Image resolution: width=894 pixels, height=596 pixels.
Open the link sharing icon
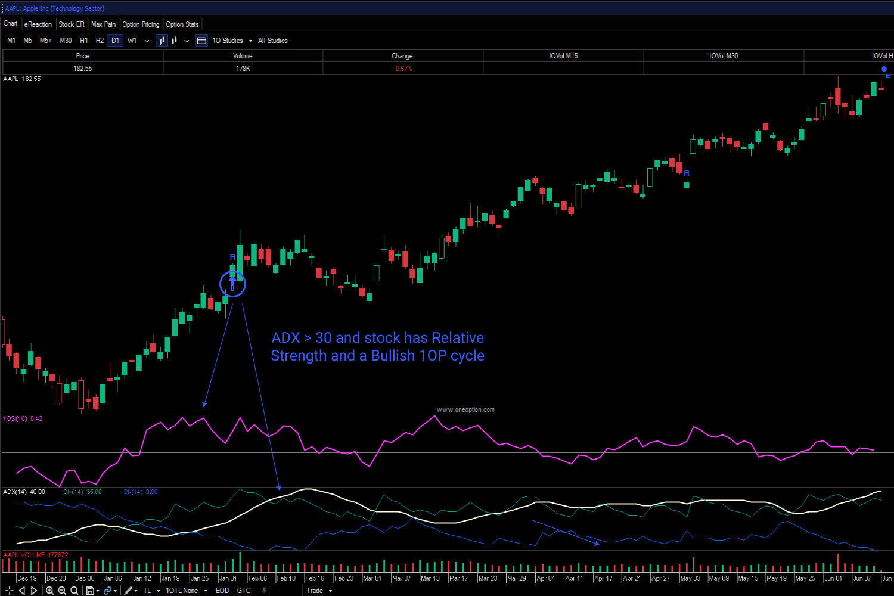point(107,590)
